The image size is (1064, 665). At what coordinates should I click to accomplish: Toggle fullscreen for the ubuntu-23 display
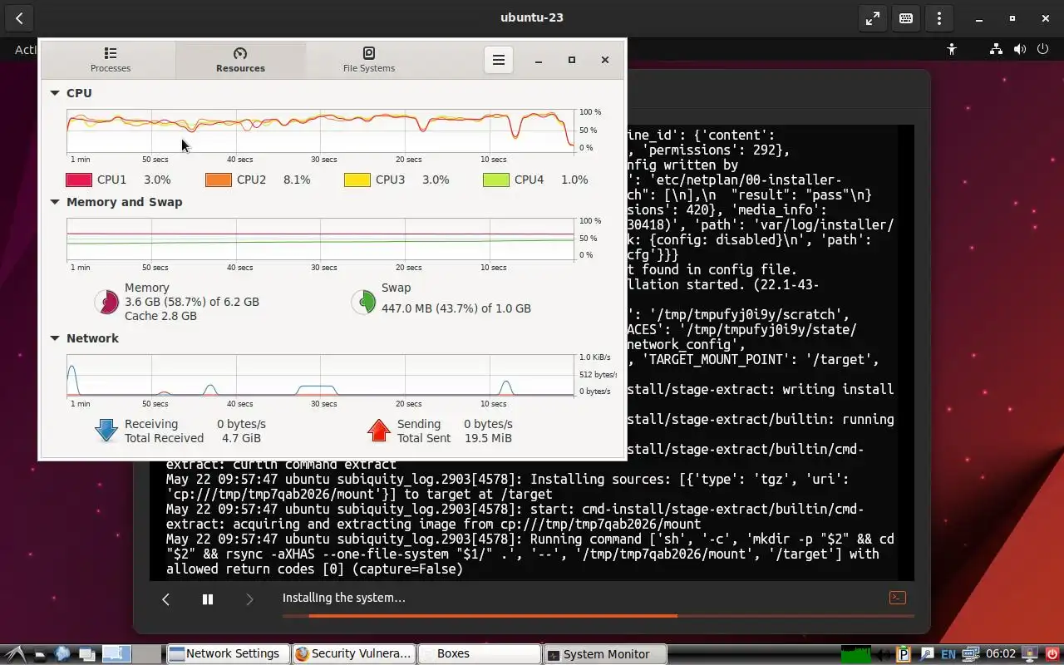click(x=873, y=18)
